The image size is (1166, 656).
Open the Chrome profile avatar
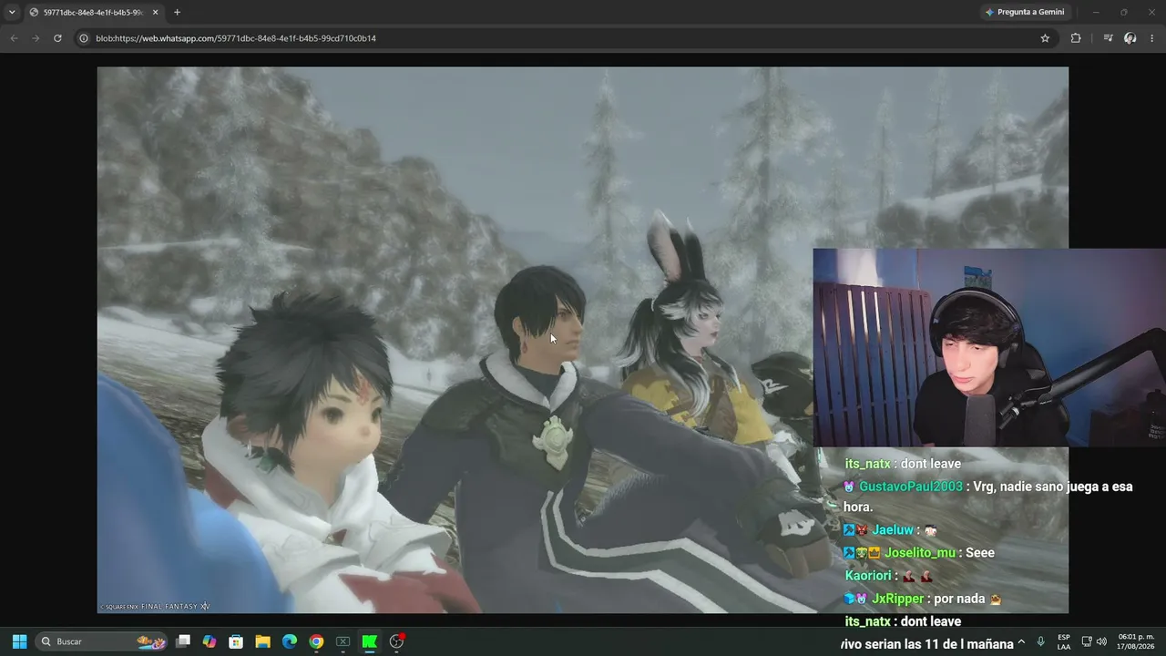(1130, 38)
